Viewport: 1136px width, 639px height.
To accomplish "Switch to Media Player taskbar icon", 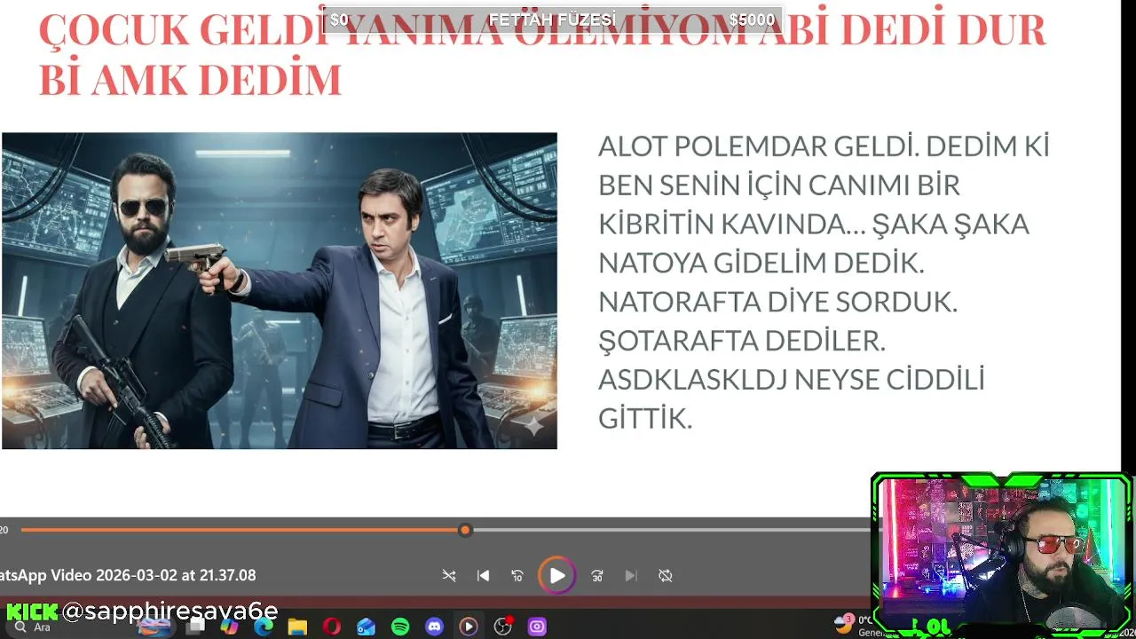I will coord(469,627).
